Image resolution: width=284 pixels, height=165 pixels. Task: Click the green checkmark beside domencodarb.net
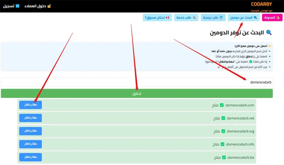pyautogui.click(x=223, y=118)
